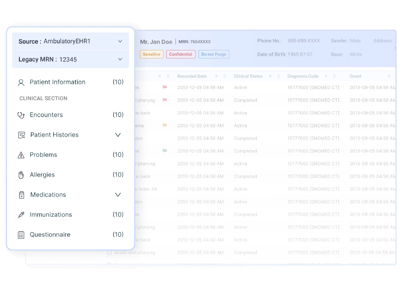Click the info icon beside Acute viral pharyng
The width and height of the screenshot is (402, 292).
click(109, 253)
